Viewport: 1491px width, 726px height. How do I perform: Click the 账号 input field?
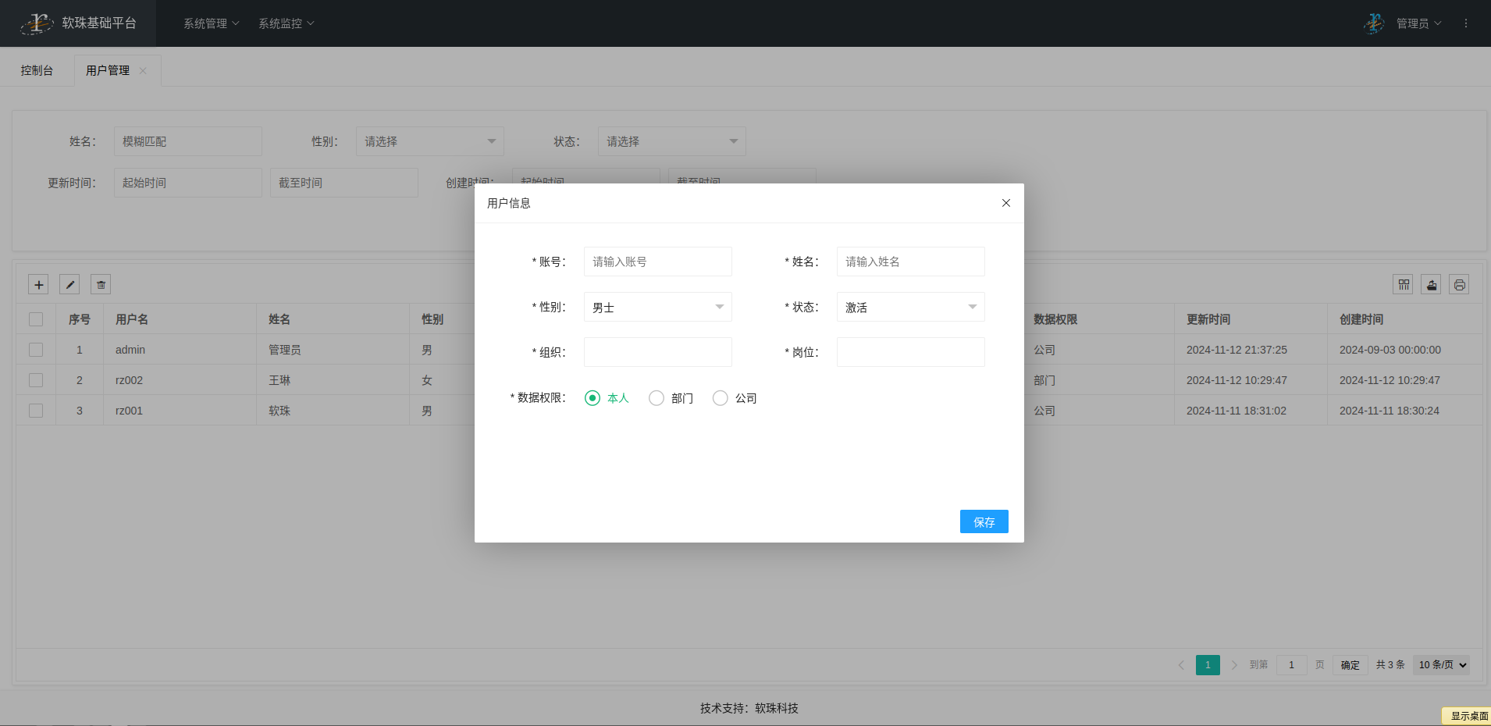pyautogui.click(x=657, y=262)
